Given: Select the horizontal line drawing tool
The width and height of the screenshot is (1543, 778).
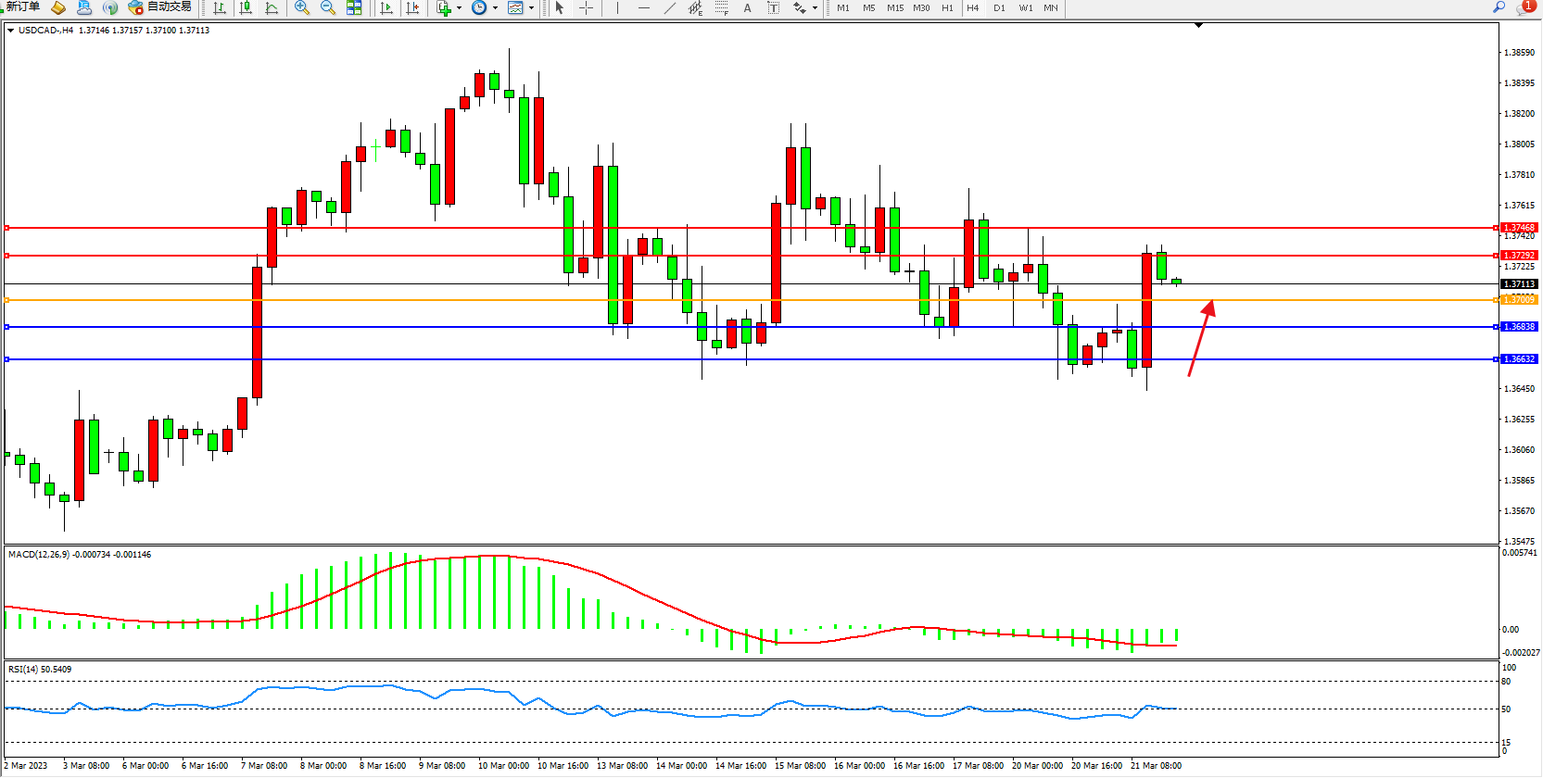Looking at the screenshot, I should tap(643, 7).
